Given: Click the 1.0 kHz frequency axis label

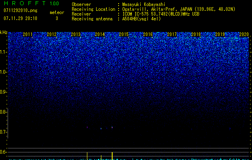Looking at the screenshot, I should pos(4,72).
